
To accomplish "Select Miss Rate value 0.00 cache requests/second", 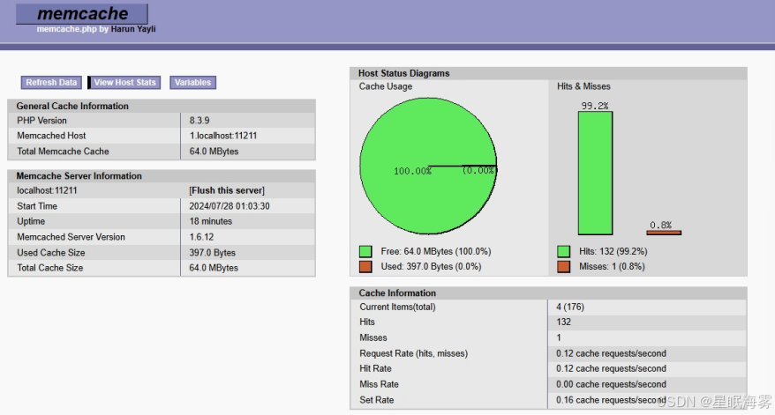I will [611, 384].
